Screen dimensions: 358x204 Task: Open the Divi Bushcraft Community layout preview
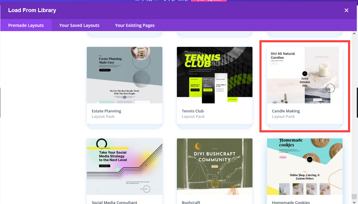214,167
